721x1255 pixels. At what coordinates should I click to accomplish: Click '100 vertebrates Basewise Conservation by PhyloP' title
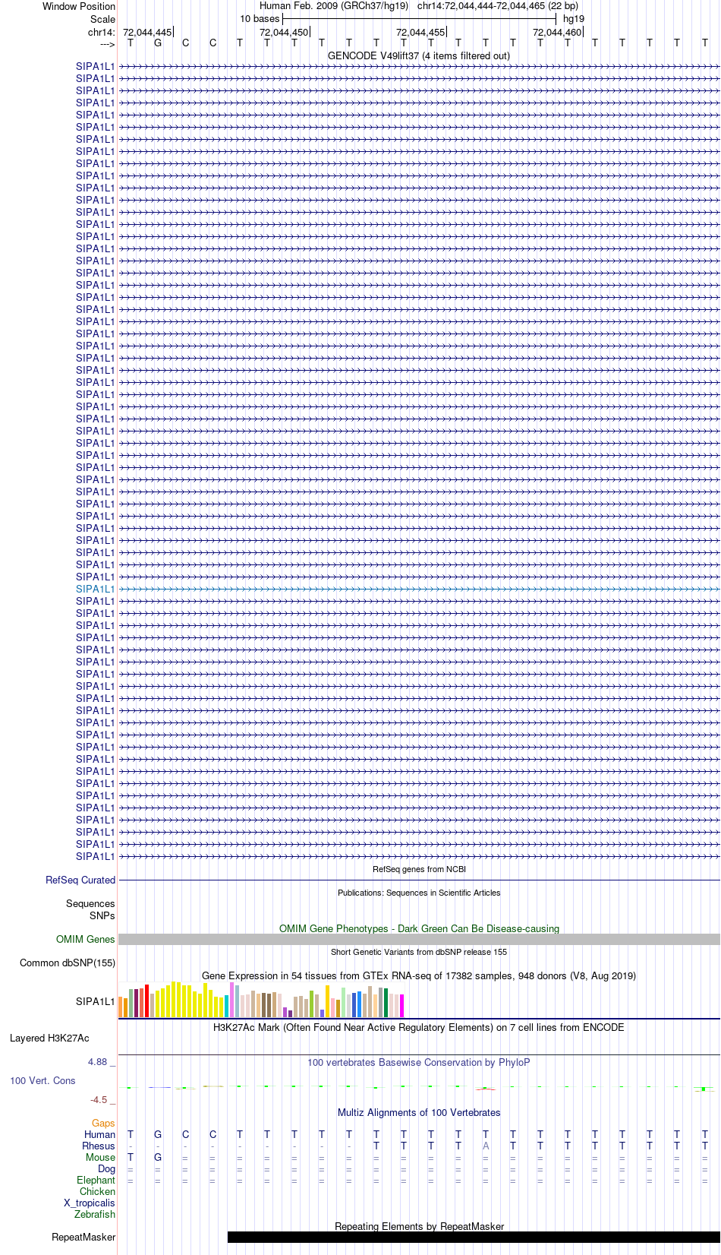(x=419, y=1062)
